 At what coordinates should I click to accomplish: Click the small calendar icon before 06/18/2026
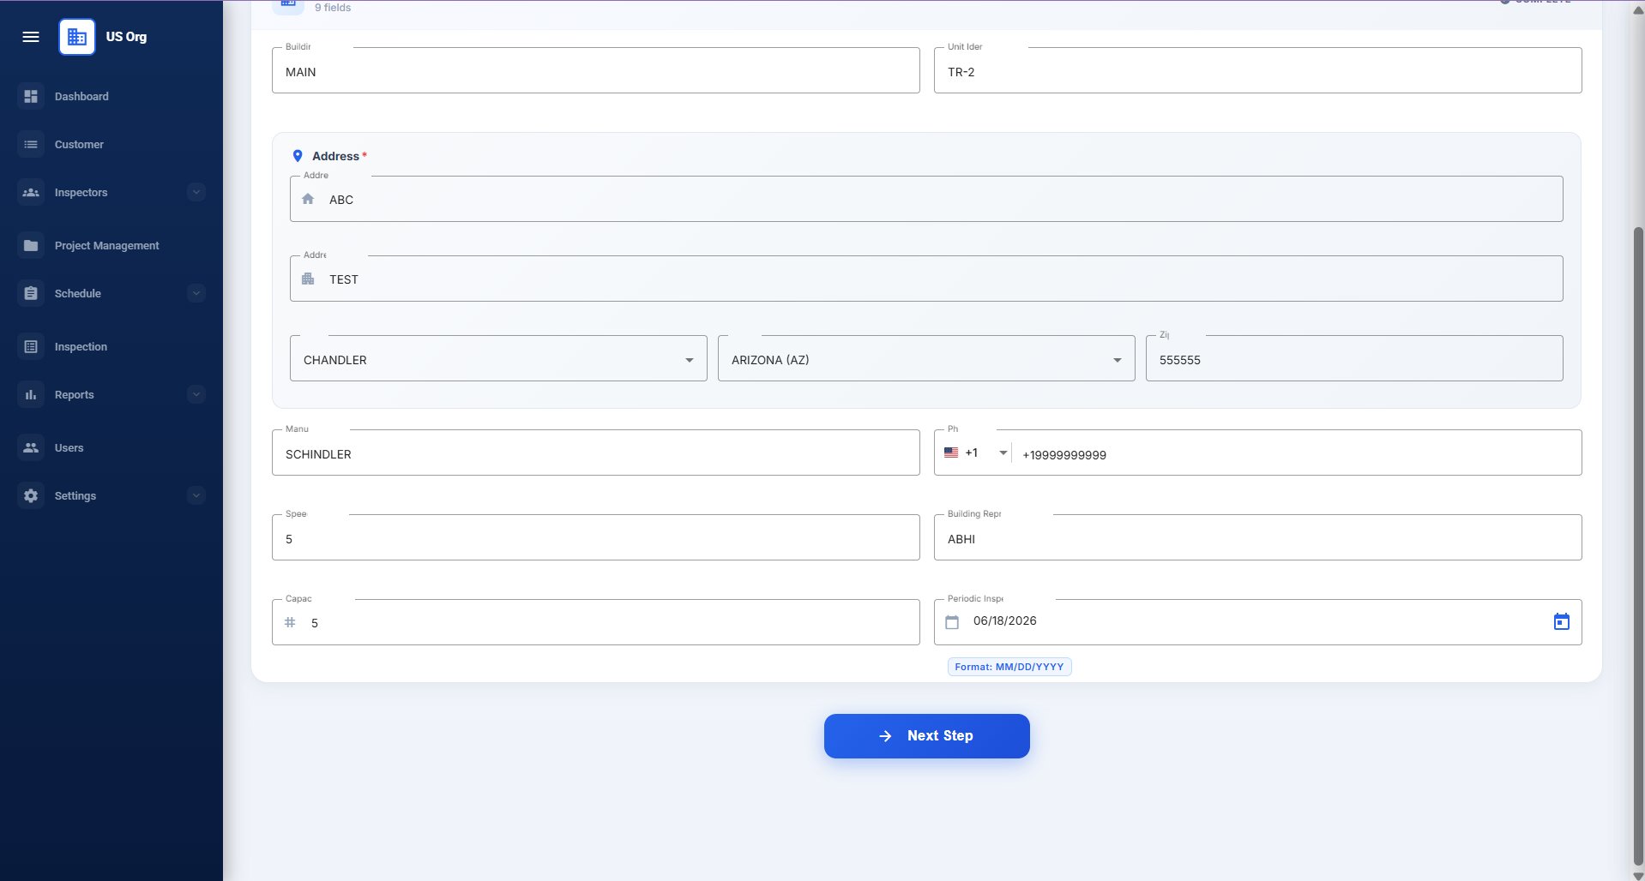[x=952, y=622]
